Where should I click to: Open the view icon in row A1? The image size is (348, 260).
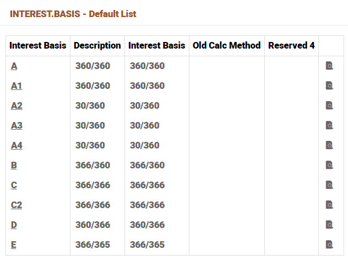point(329,86)
